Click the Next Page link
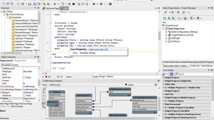The width and height of the screenshot is (214, 120). pyautogui.click(x=14, y=104)
